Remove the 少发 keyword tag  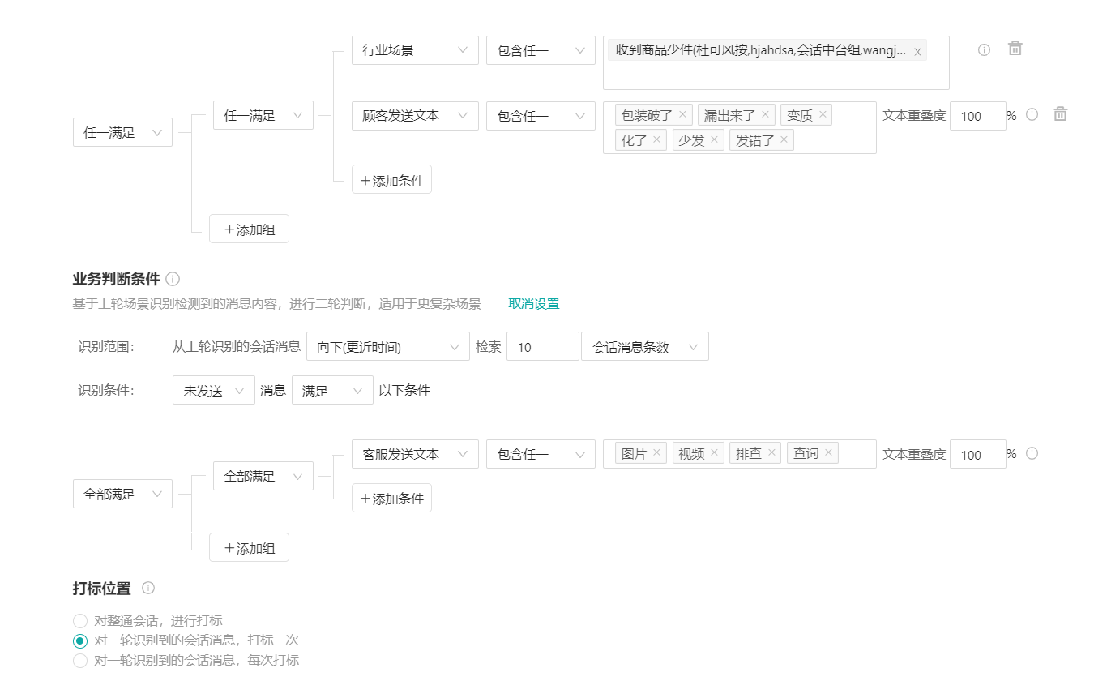click(x=714, y=139)
